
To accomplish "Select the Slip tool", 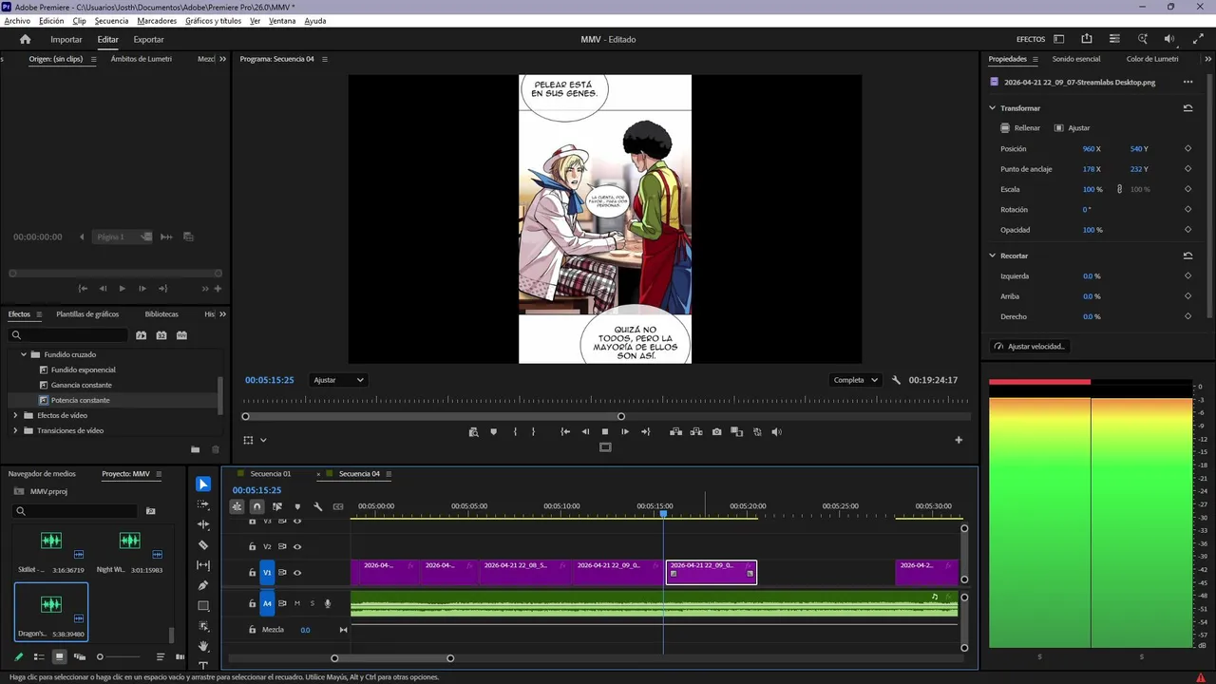I will (203, 565).
